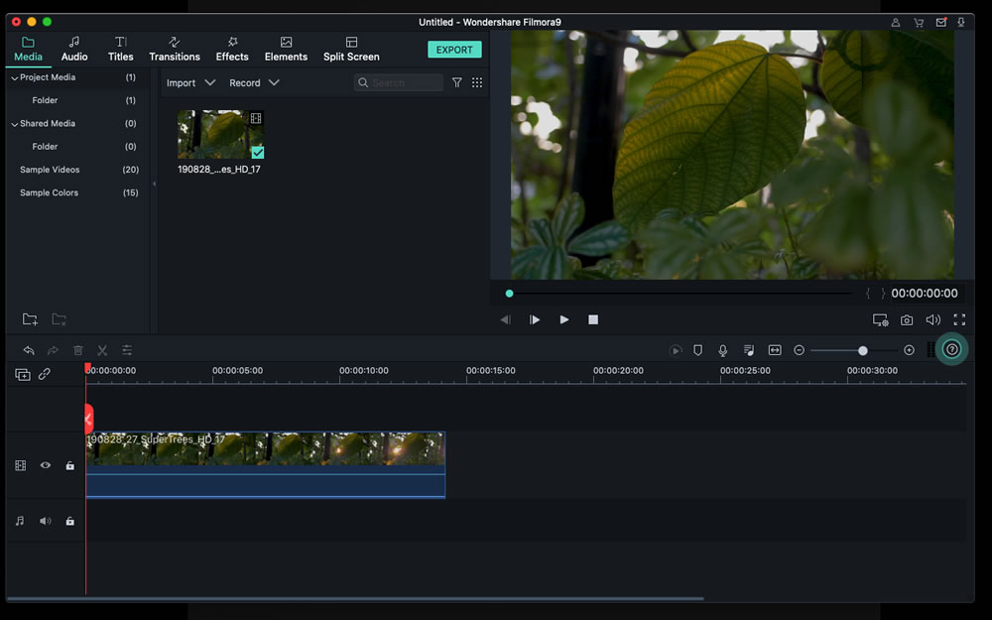Click the delete folder icon
The height and width of the screenshot is (620, 992).
click(x=59, y=318)
